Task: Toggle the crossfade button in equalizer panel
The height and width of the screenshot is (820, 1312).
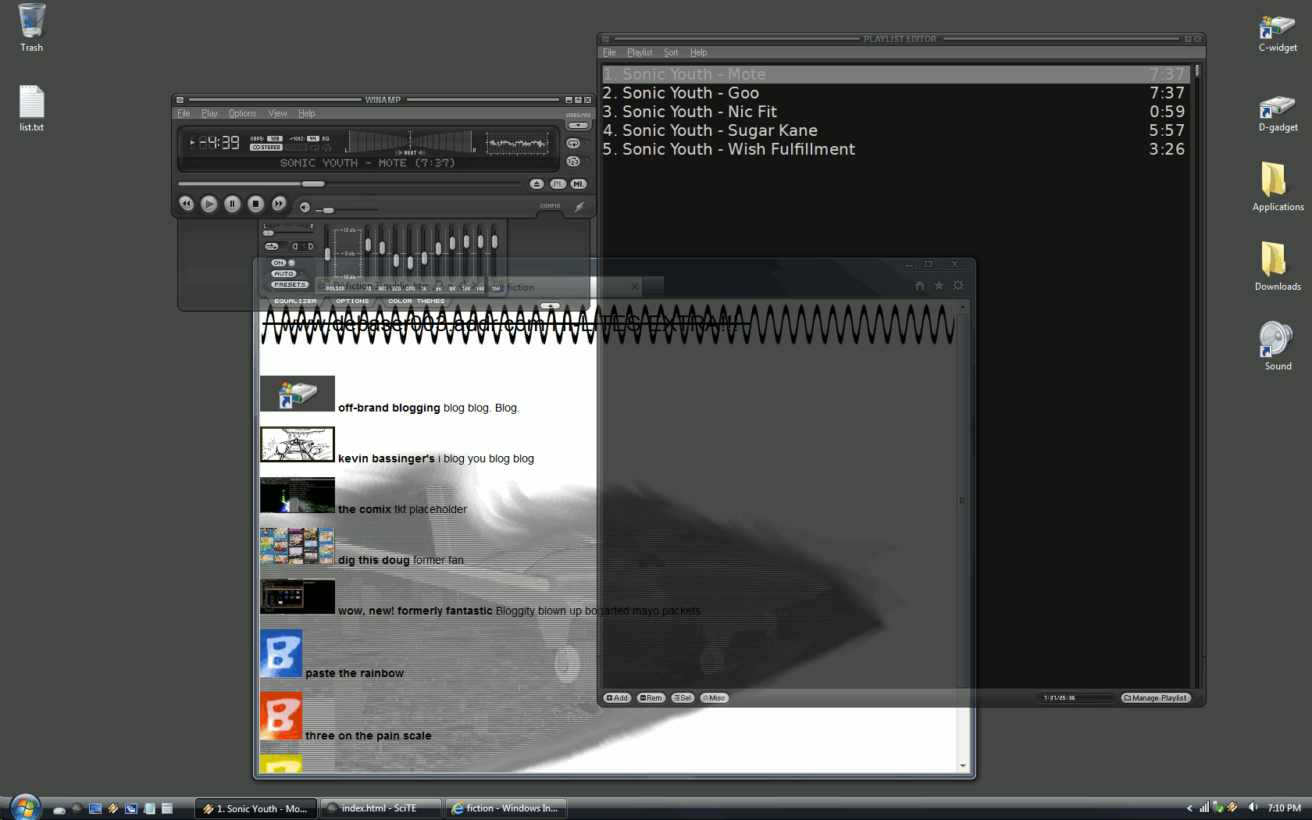Action: pyautogui.click(x=271, y=247)
